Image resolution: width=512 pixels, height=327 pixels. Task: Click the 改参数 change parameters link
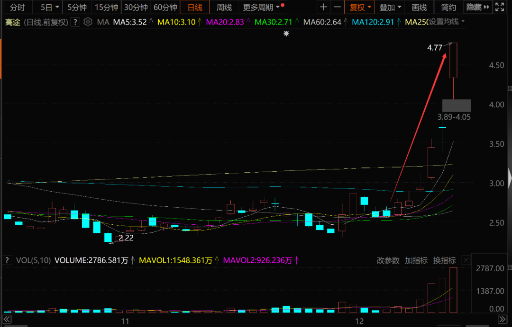[388, 260]
